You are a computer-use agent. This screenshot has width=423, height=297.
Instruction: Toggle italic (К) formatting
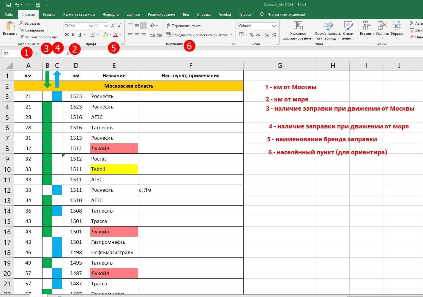(x=73, y=35)
